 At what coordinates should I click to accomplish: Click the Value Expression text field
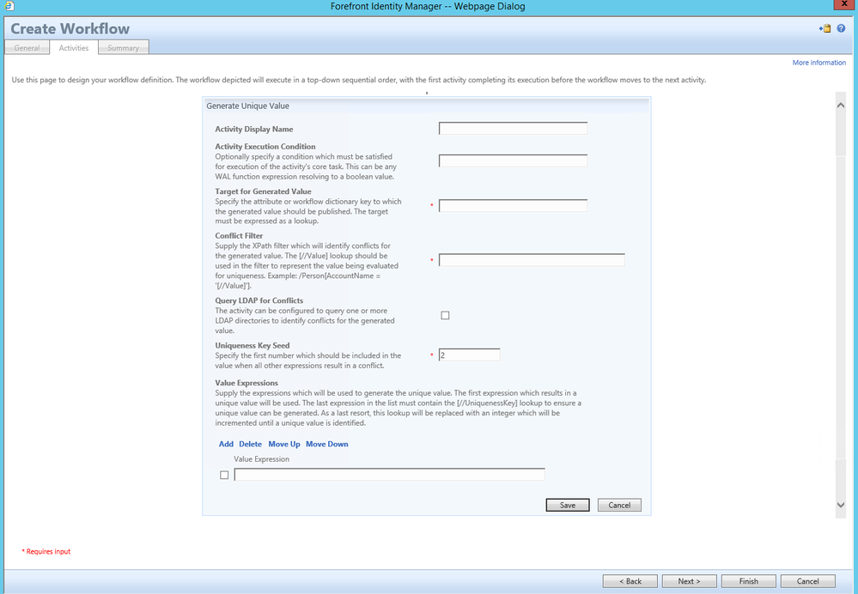(389, 474)
